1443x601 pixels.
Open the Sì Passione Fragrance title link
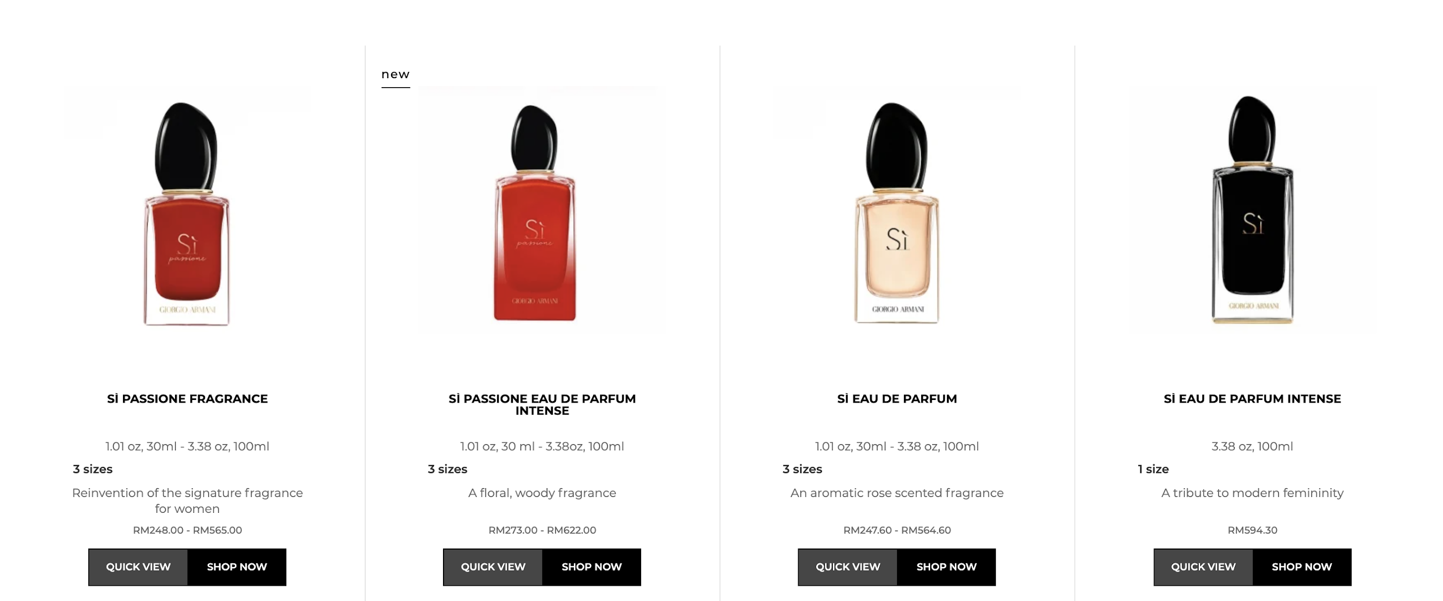(x=187, y=399)
